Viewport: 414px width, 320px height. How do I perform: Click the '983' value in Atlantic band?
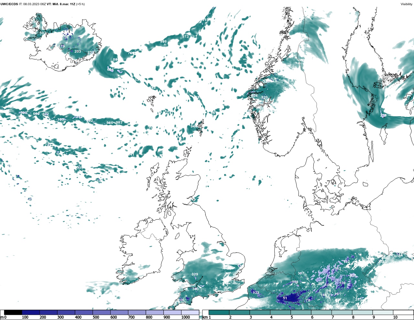(x=119, y=122)
